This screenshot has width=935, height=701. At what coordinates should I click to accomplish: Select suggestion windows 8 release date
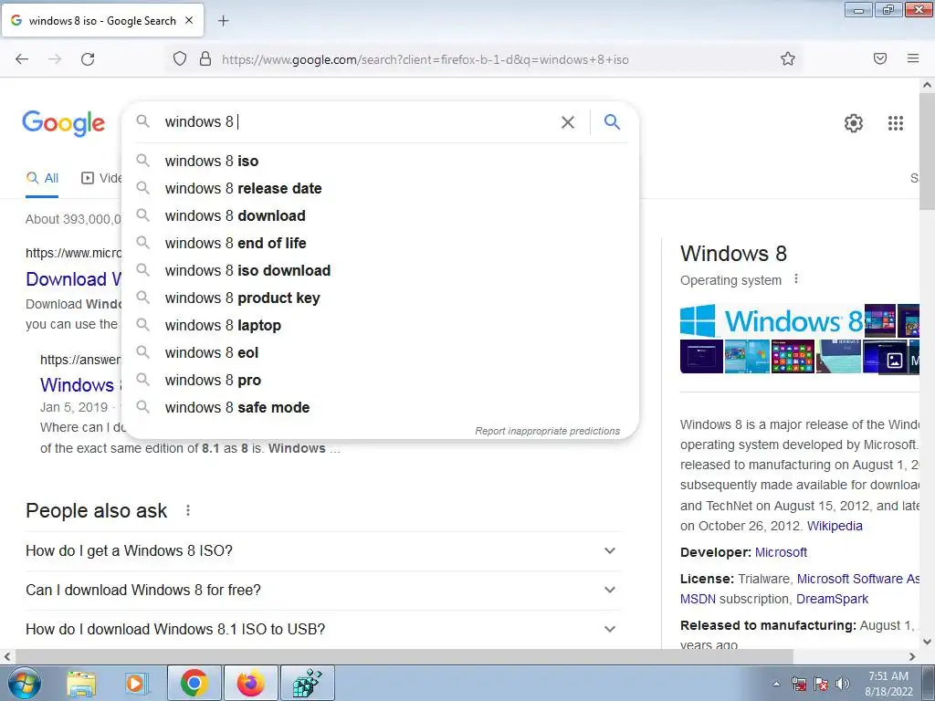[381, 188]
